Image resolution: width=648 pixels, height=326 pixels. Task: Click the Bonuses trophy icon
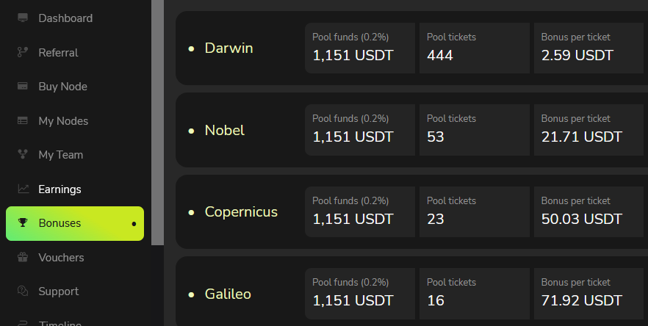pyautogui.click(x=23, y=223)
